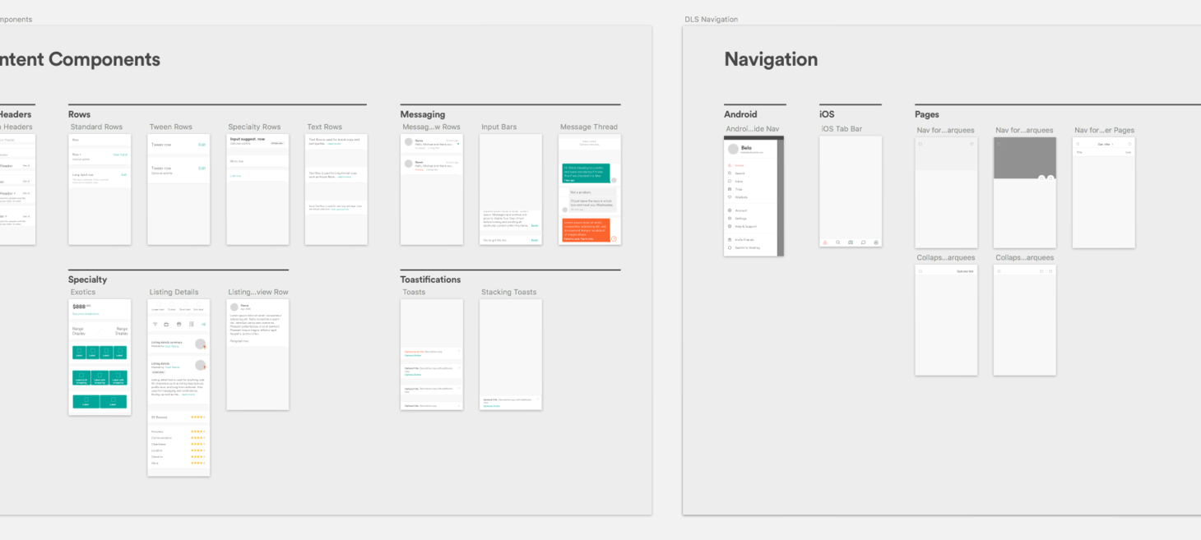Select the message bubble icon in iOS Tab Bar
This screenshot has width=1201, height=540.
click(864, 242)
